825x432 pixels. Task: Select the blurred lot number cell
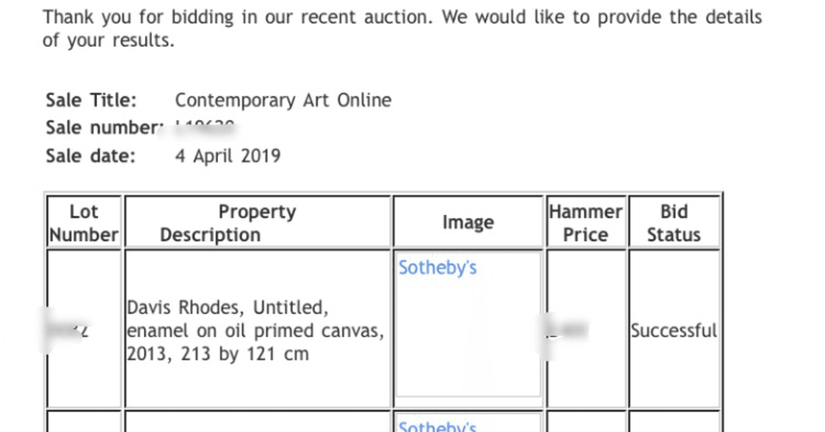point(84,330)
